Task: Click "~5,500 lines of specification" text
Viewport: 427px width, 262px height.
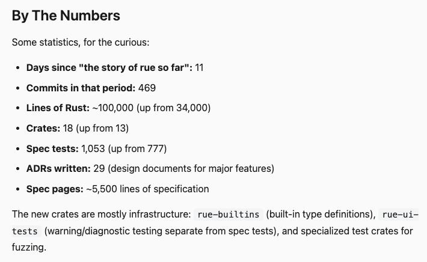Action: click(x=148, y=189)
